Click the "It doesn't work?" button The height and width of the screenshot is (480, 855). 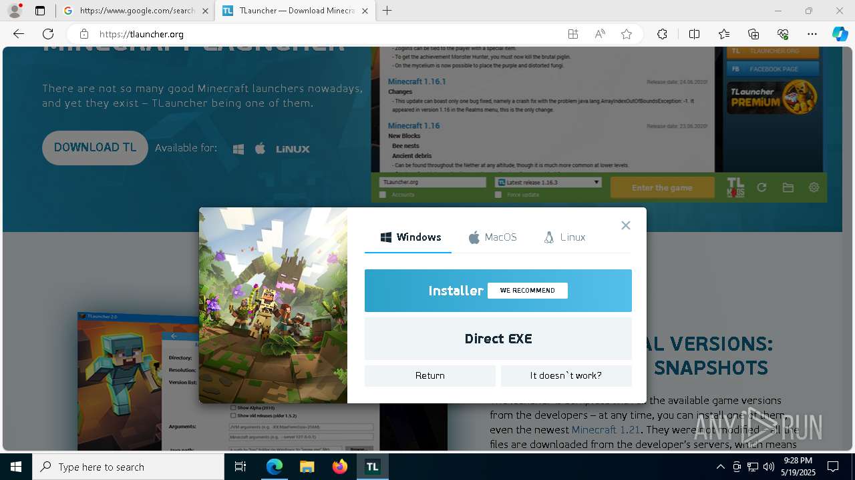point(566,375)
